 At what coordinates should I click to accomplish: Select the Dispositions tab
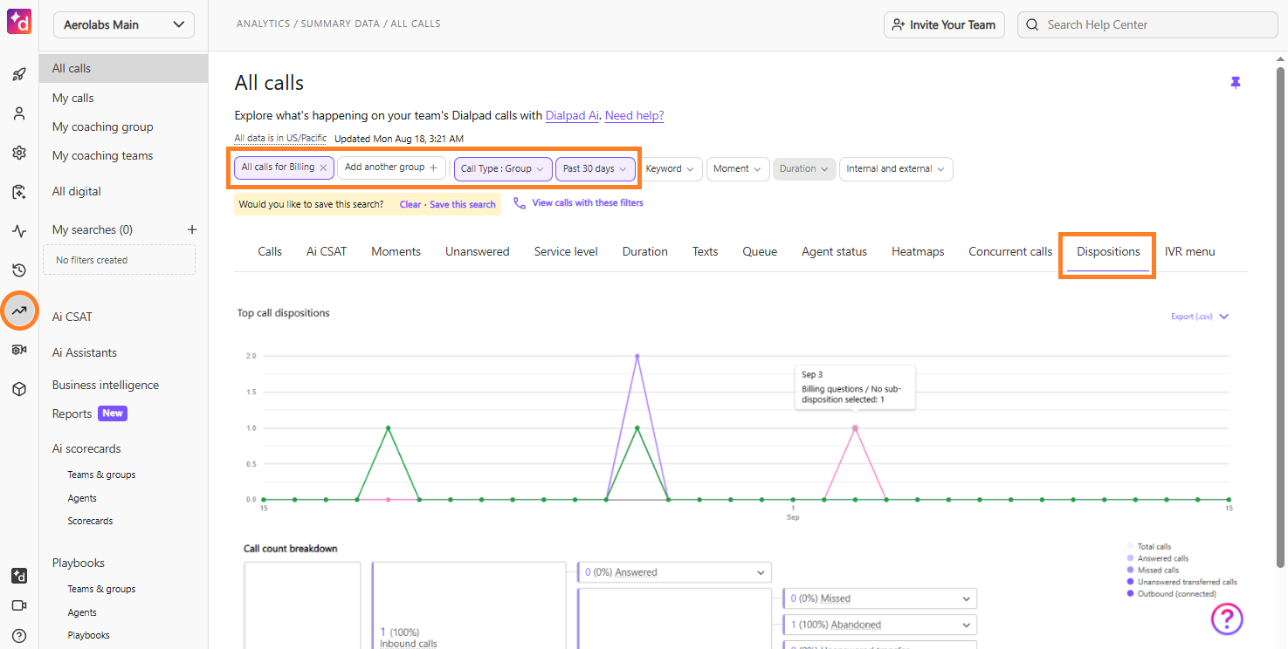pos(1108,251)
